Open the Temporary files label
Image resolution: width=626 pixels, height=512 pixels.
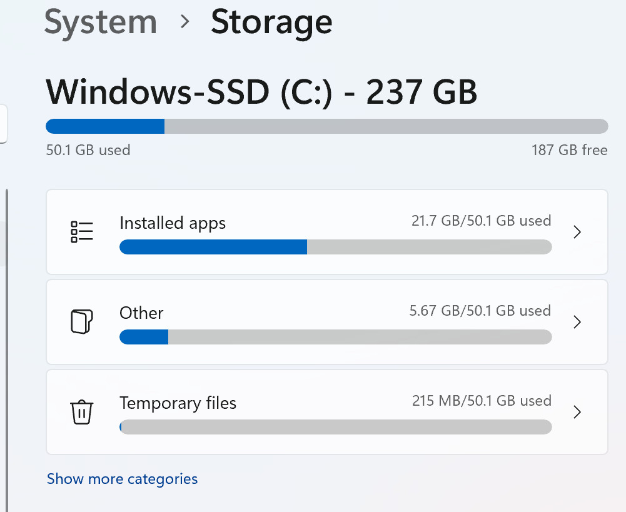click(178, 403)
